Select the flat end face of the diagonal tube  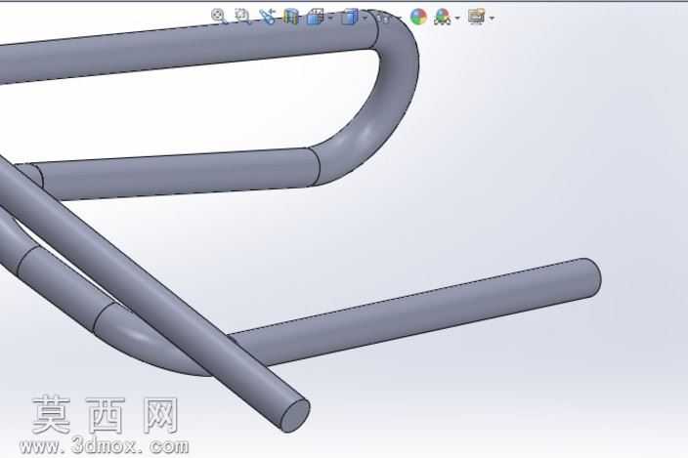(x=295, y=415)
